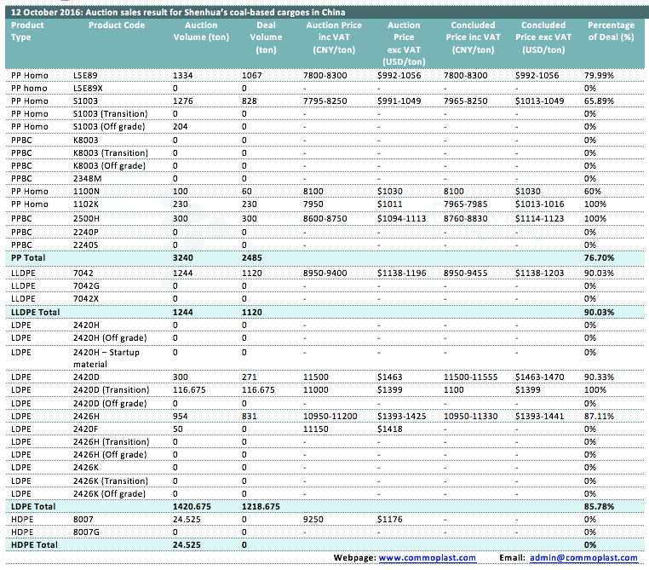This screenshot has width=649, height=570.
Task: Click the 12 October 2016 title bar text
Action: pos(178,12)
